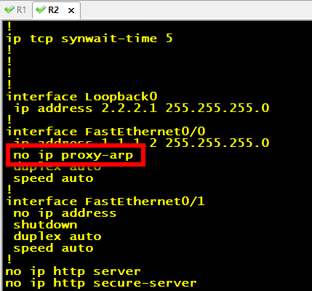Click the green checkmark on R1 tab
The image size is (312, 291).
[x=9, y=10]
